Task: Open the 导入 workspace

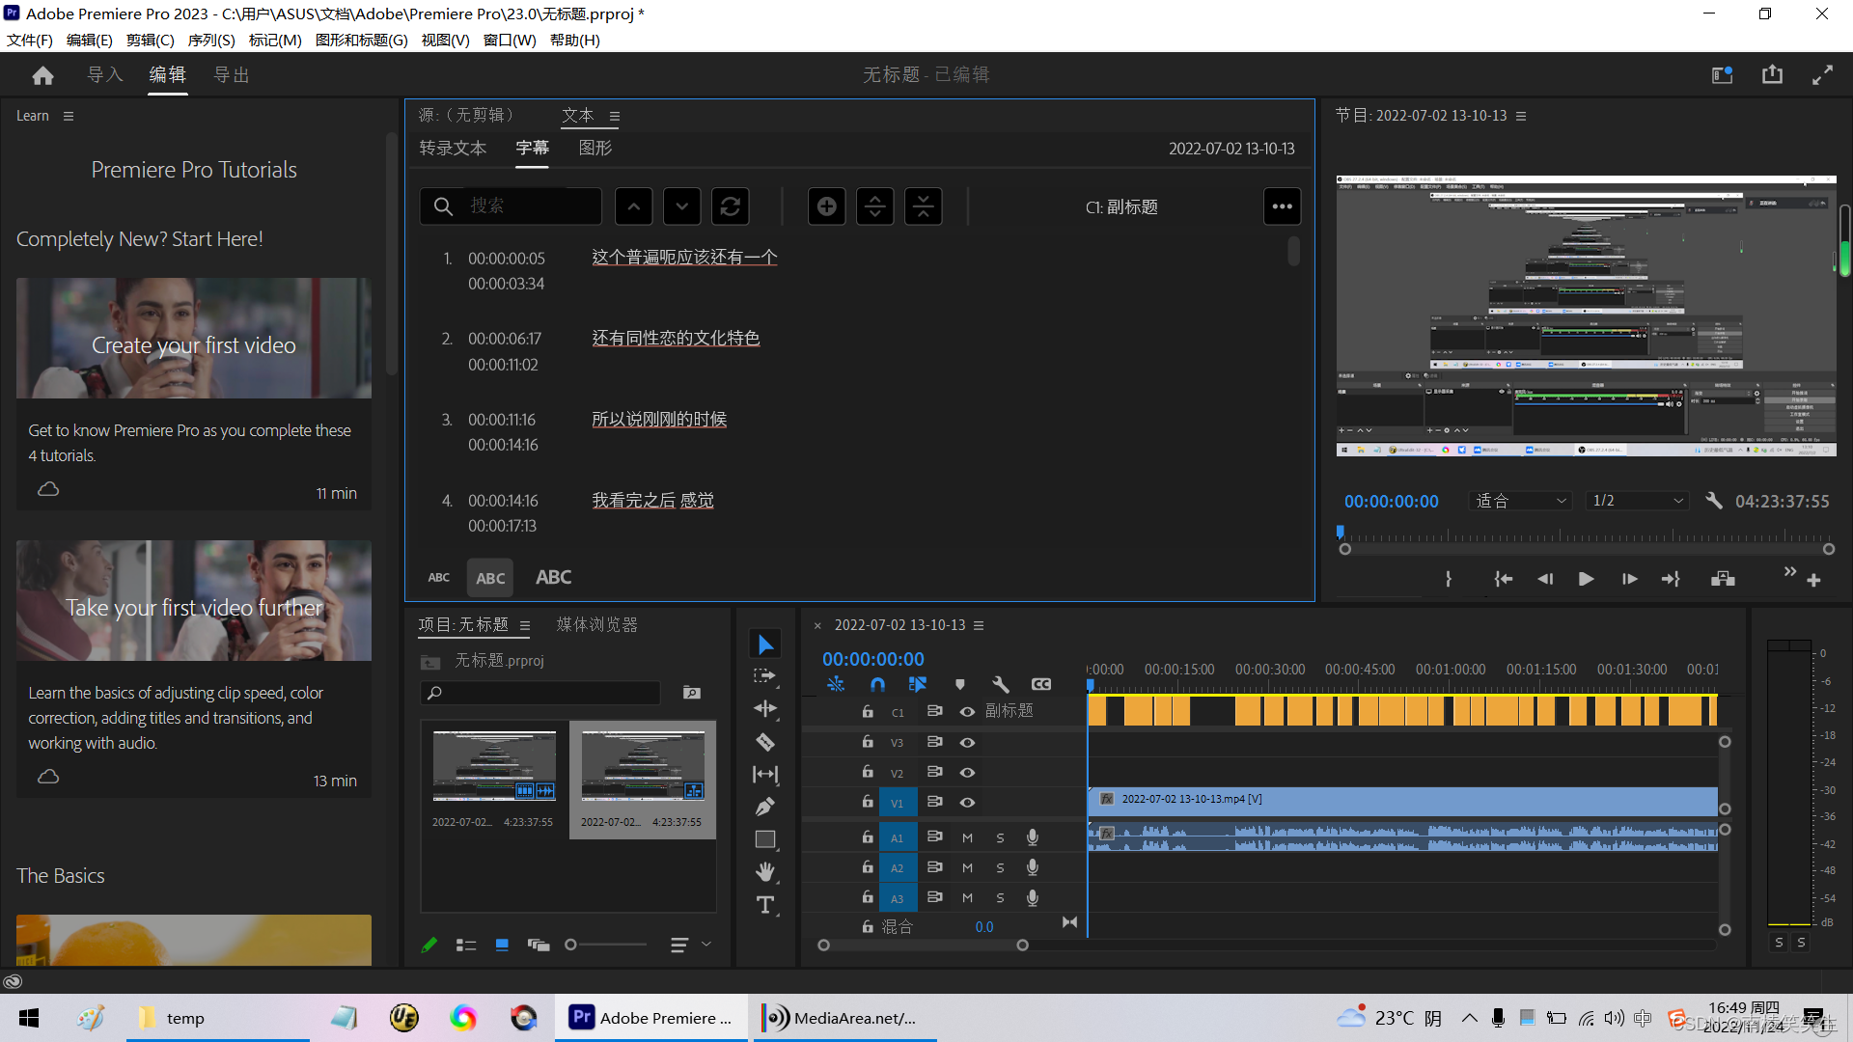Action: coord(105,75)
